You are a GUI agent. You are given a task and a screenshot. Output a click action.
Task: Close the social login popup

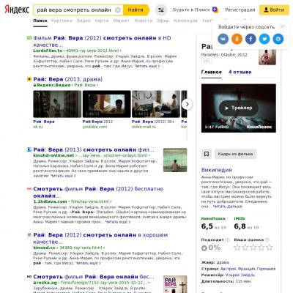tap(282, 26)
